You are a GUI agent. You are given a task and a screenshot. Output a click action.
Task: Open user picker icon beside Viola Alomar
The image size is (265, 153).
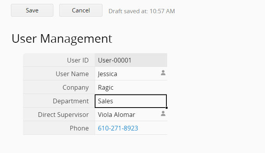click(163, 113)
